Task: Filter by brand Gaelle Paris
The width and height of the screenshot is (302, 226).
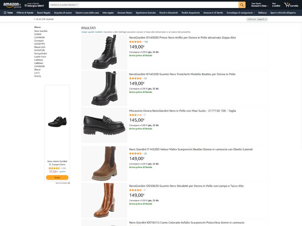Action: (40, 57)
